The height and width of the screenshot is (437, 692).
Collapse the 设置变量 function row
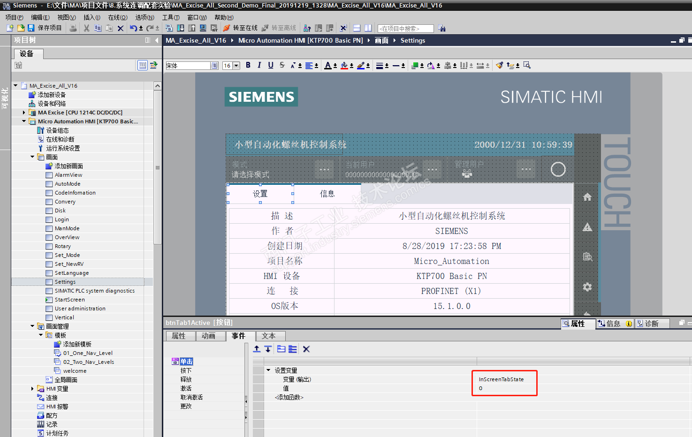click(268, 370)
